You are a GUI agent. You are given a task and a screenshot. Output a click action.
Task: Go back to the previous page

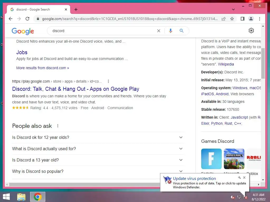[11, 19]
